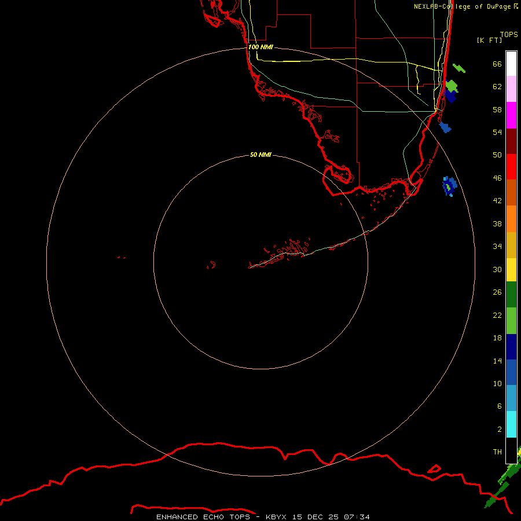
Task: Pick the dark orange legend swatch
Action: (511, 193)
